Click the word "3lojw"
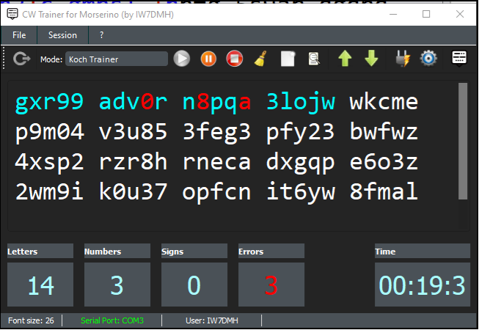Screen dimensions: 479x330 (301, 102)
